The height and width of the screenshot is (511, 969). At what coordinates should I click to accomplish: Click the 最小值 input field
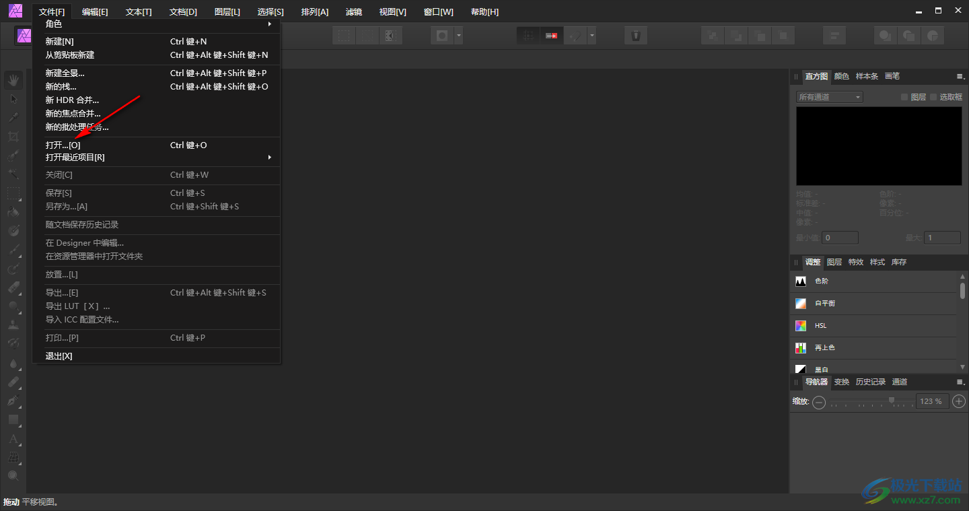(840, 238)
